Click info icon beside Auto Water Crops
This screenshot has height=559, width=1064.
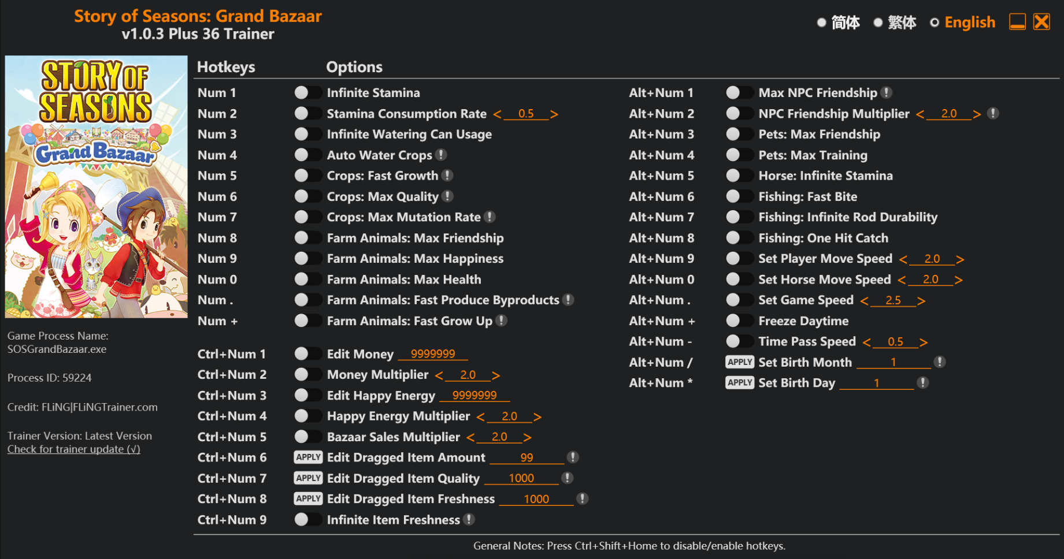[x=441, y=155]
